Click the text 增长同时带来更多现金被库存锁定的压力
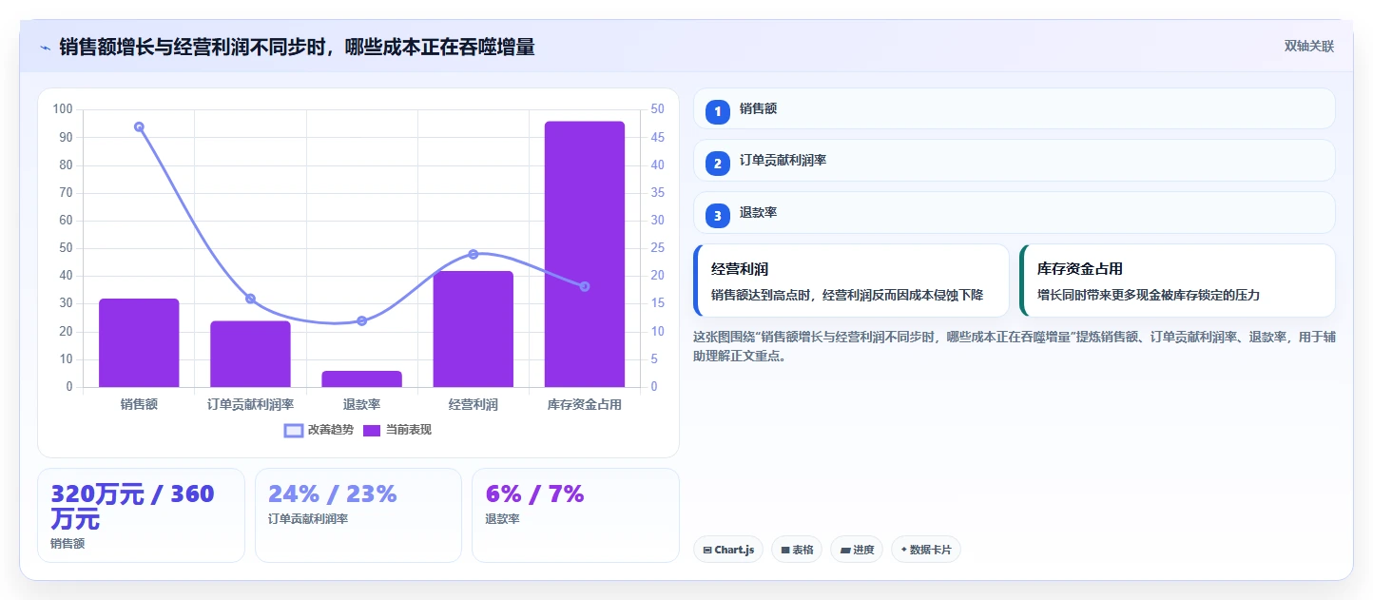 (x=1149, y=295)
